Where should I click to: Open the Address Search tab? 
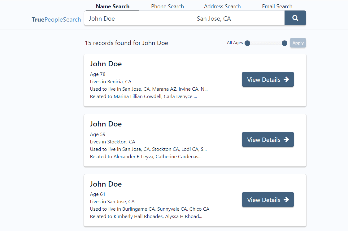coord(222,6)
